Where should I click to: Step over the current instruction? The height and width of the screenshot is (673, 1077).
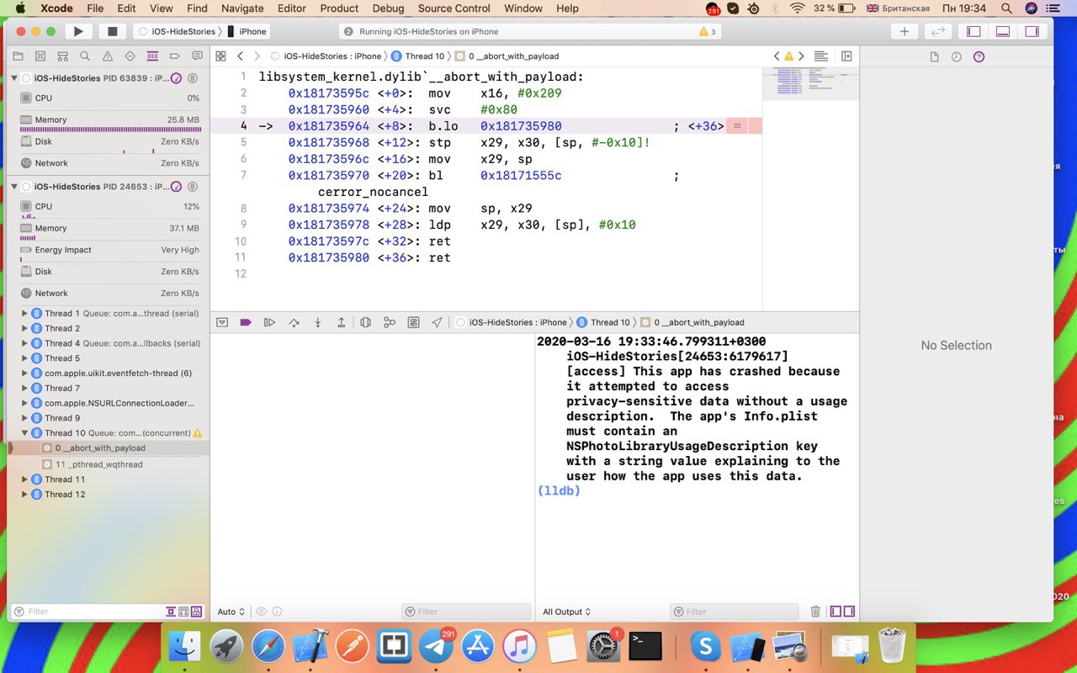[x=294, y=322]
